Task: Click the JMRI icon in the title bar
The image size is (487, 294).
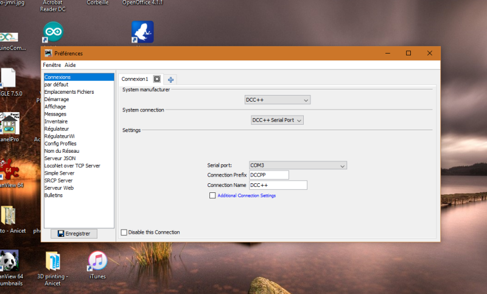Action: pyautogui.click(x=48, y=54)
